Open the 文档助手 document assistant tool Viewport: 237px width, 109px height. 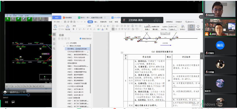point(191,27)
